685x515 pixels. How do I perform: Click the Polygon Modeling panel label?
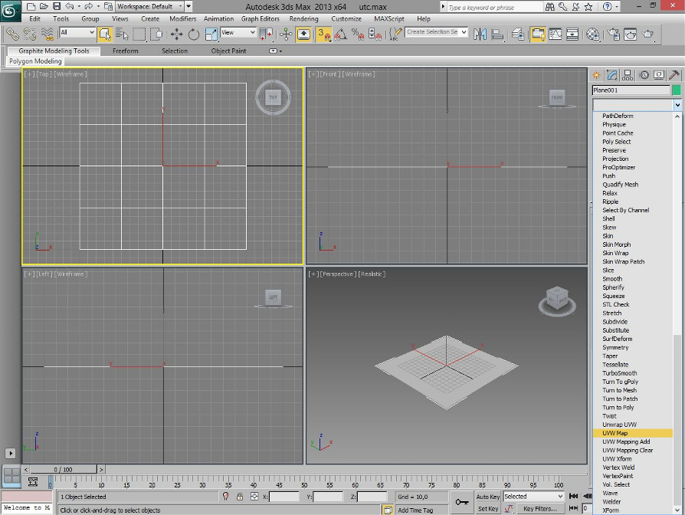click(x=35, y=61)
